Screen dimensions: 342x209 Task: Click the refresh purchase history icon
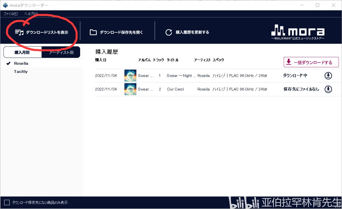169,32
